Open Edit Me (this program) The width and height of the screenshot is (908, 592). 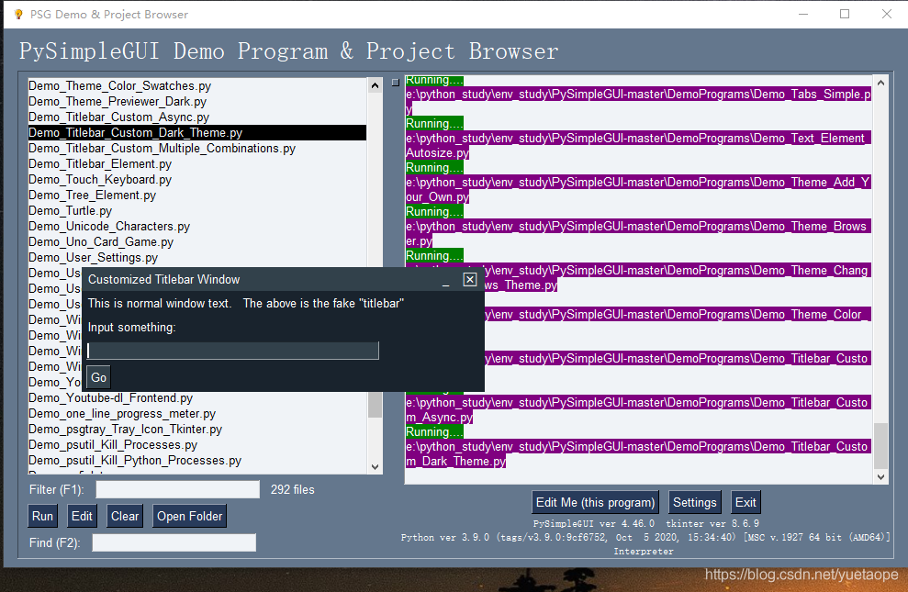click(x=595, y=502)
